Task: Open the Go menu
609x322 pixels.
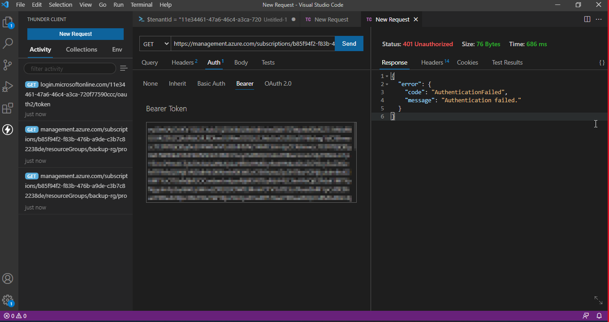Action: pos(103,5)
